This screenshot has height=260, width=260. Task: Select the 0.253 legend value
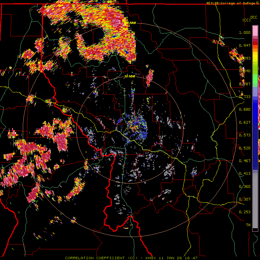(245, 212)
